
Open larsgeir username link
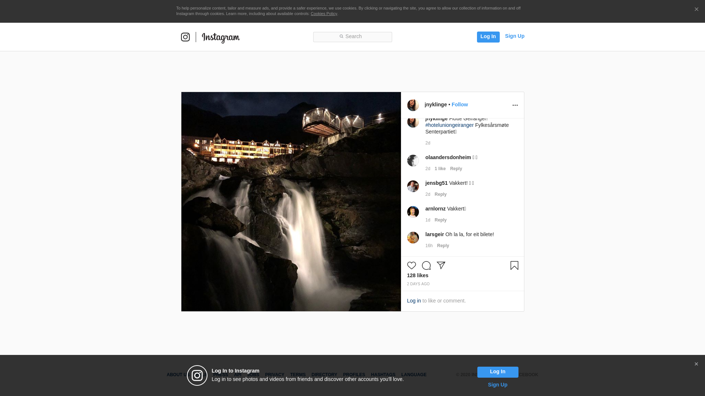434,234
